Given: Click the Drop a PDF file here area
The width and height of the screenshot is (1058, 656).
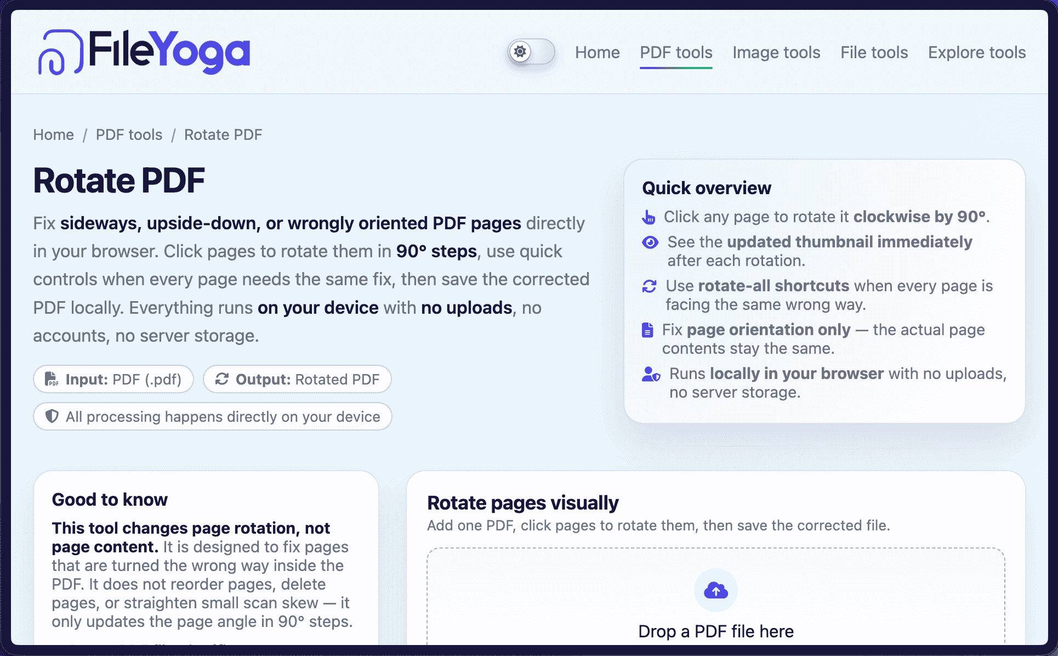Looking at the screenshot, I should pyautogui.click(x=715, y=597).
